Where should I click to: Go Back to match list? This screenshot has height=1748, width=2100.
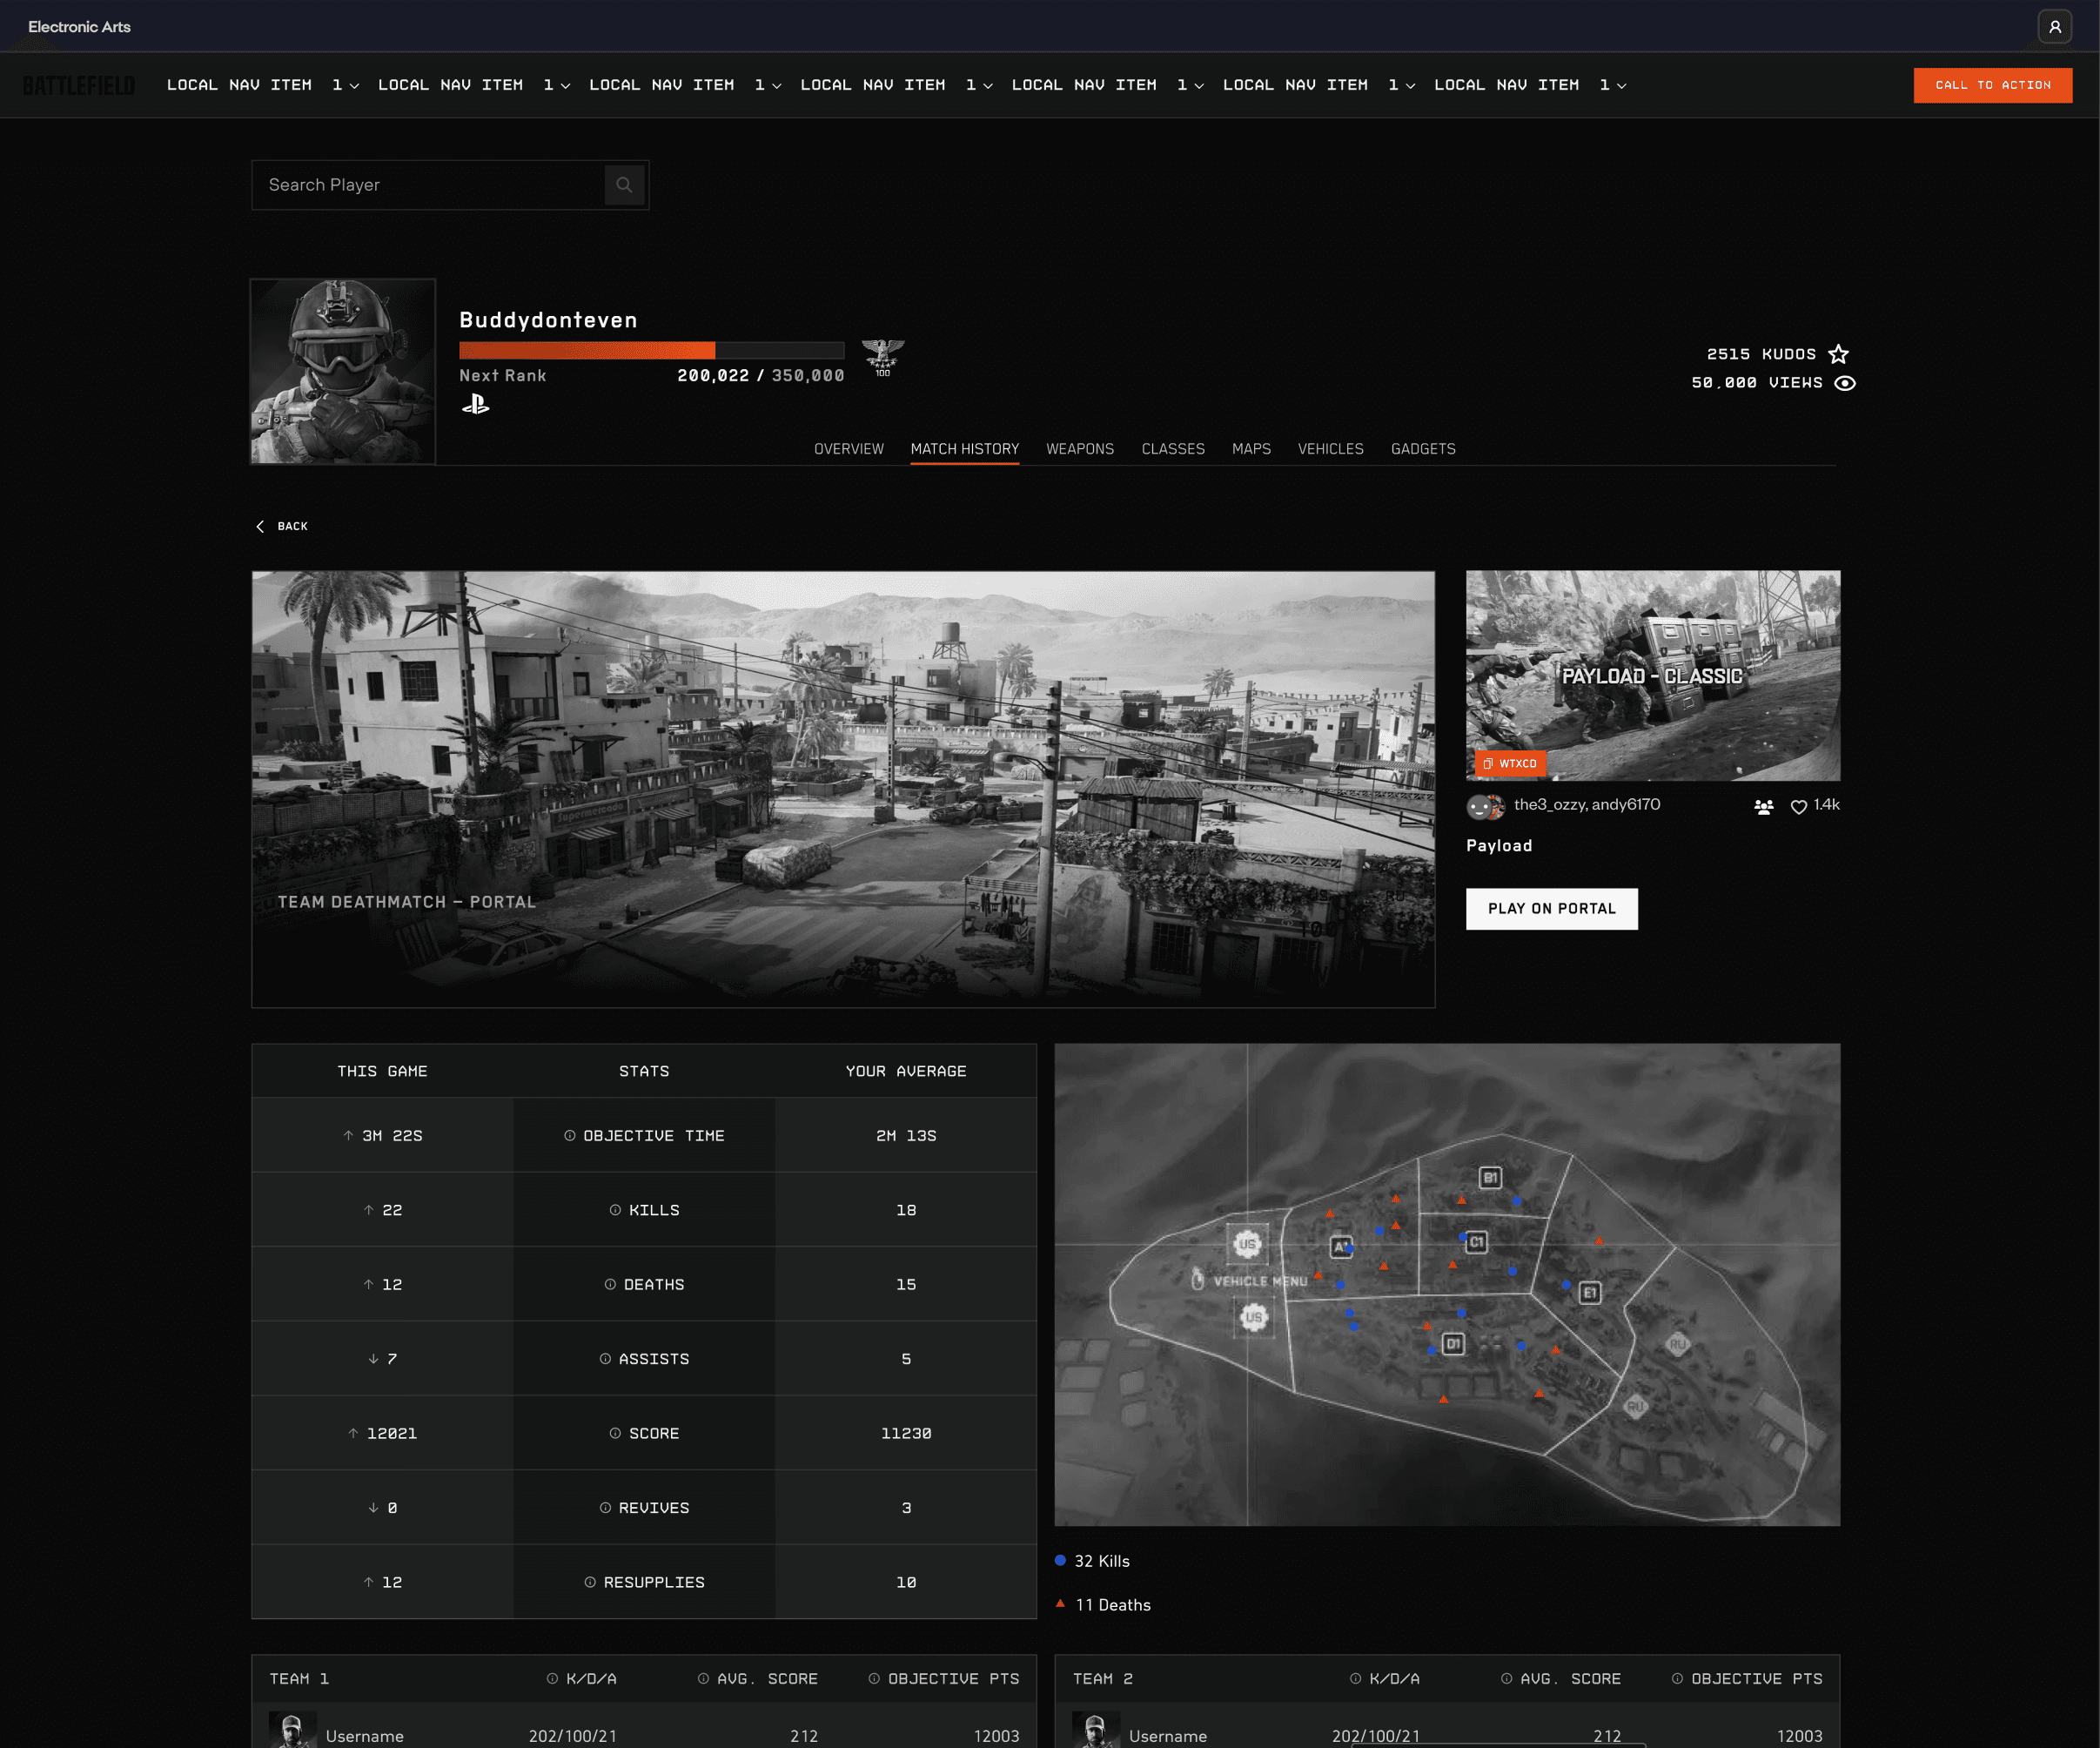[x=282, y=526]
